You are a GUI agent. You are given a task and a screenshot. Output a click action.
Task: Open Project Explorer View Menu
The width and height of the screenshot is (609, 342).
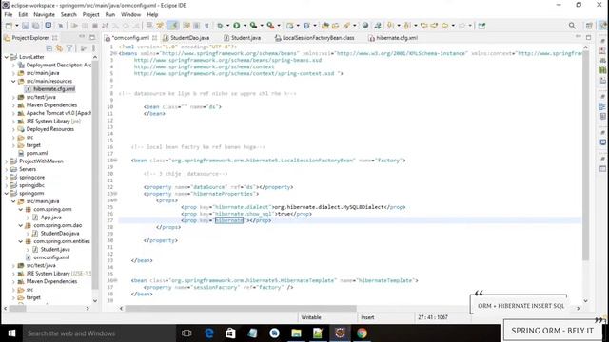[93, 48]
